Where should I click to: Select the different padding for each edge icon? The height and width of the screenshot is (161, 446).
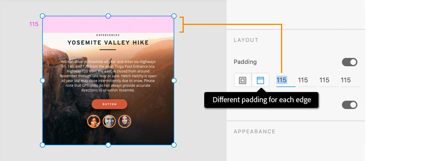point(260,80)
